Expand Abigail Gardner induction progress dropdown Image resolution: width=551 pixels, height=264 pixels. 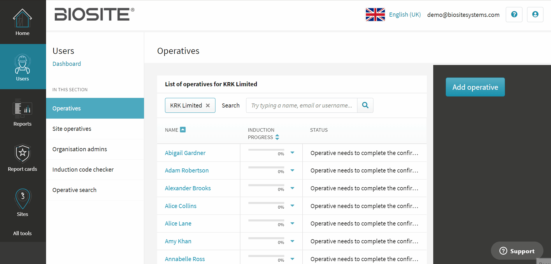(x=292, y=153)
